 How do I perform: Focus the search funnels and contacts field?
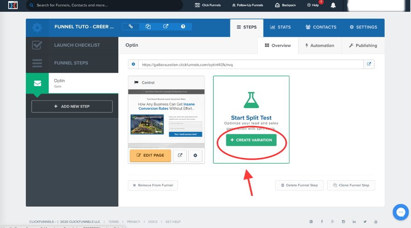click(x=104, y=5)
